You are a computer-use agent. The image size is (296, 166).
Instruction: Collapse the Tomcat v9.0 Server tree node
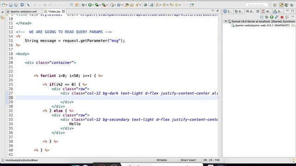click(226, 22)
